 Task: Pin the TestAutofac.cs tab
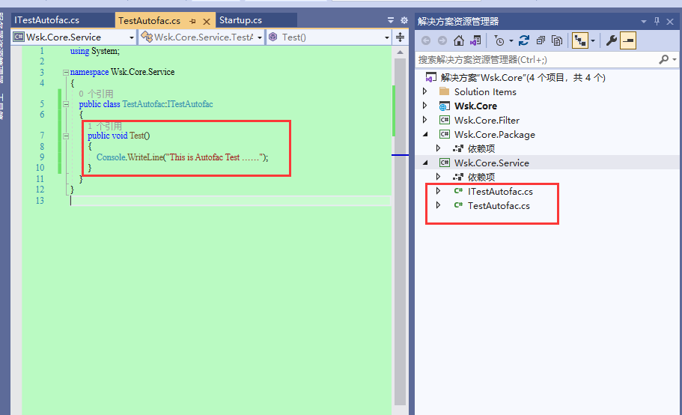[192, 21]
